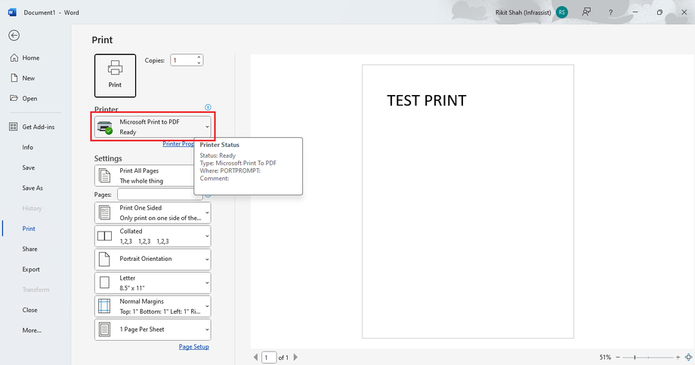
Task: Click the zoom out minus button
Action: tap(617, 357)
